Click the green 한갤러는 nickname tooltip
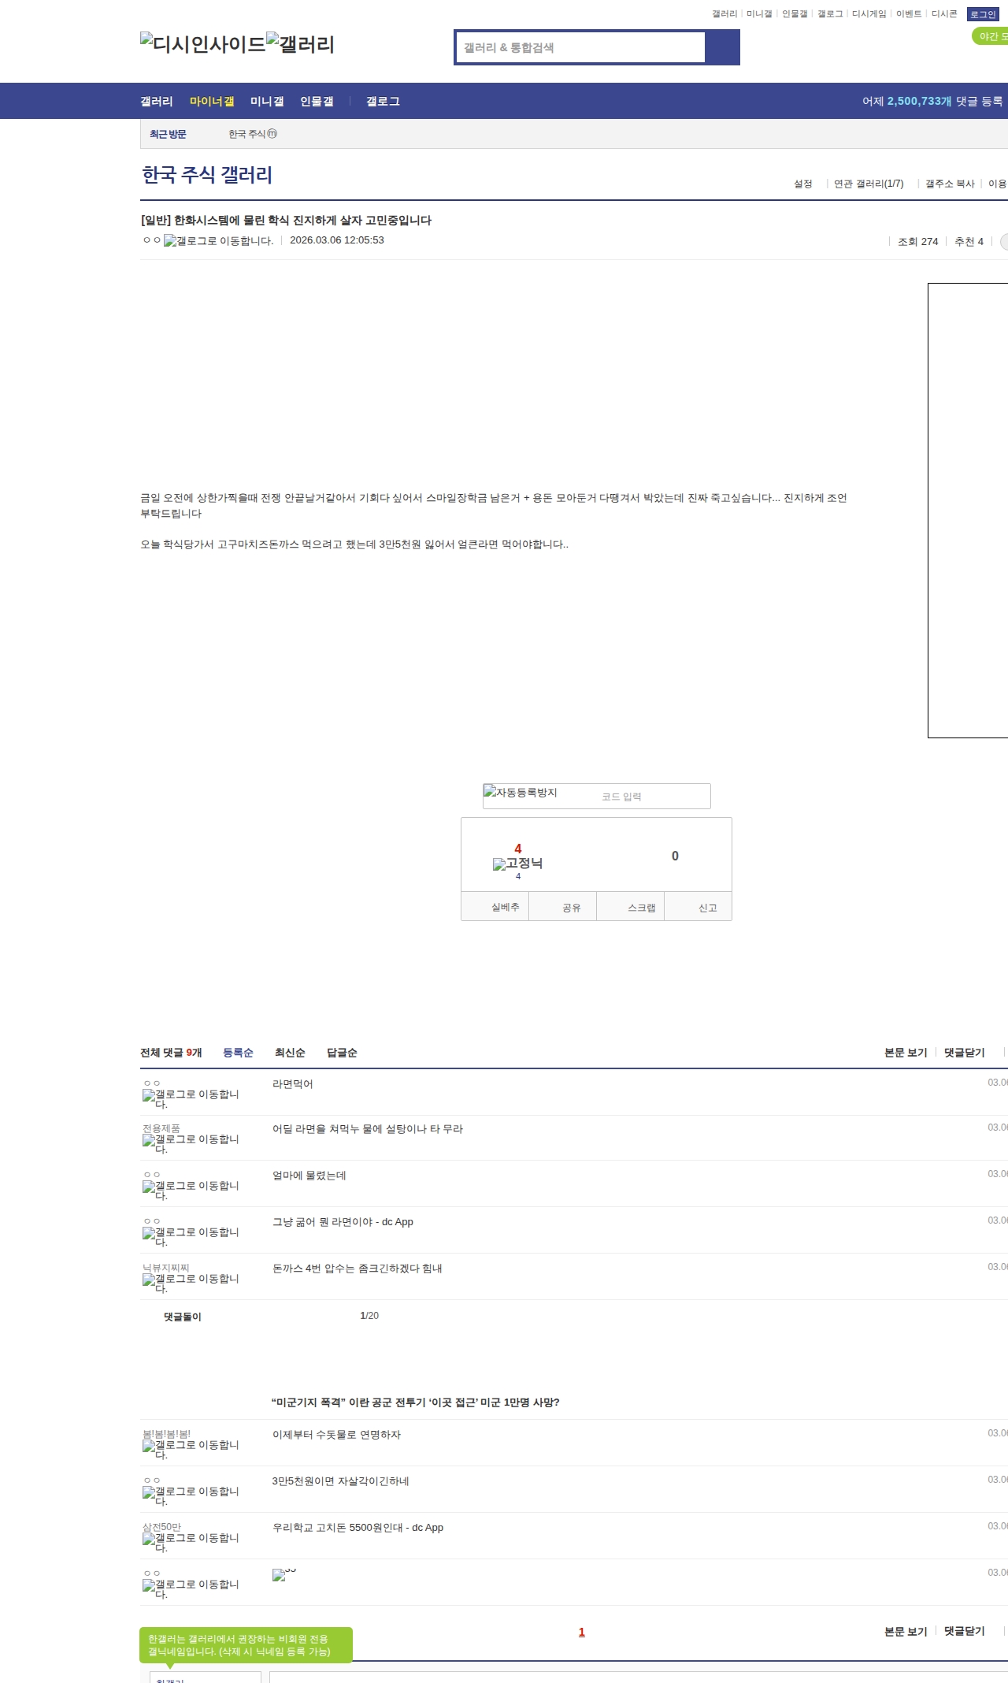The width and height of the screenshot is (1008, 1683). pos(246,1645)
